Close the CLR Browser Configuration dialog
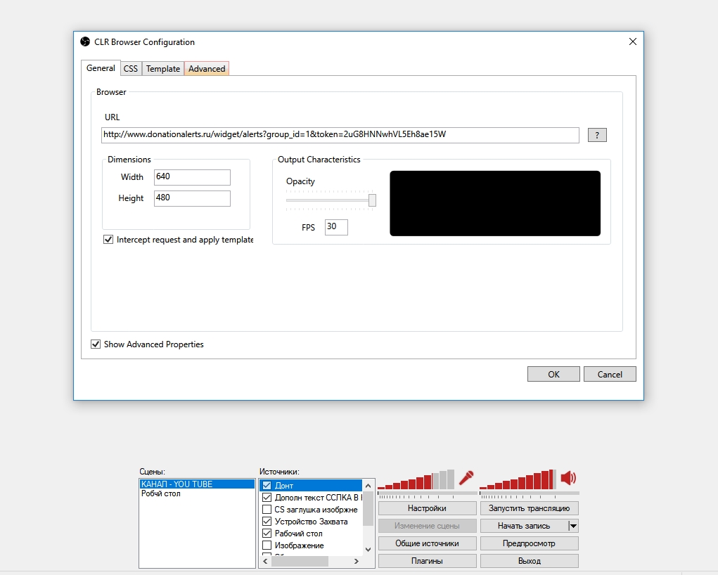The image size is (718, 575). tap(633, 41)
